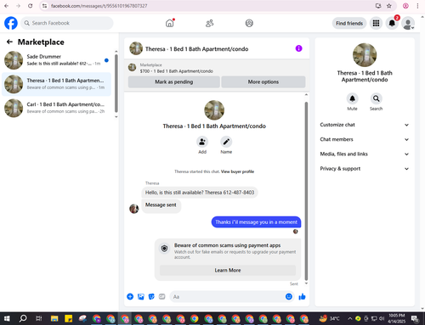This screenshot has height=325, width=425.
Task: Click Learn More on scam warning
Action: [x=228, y=270]
